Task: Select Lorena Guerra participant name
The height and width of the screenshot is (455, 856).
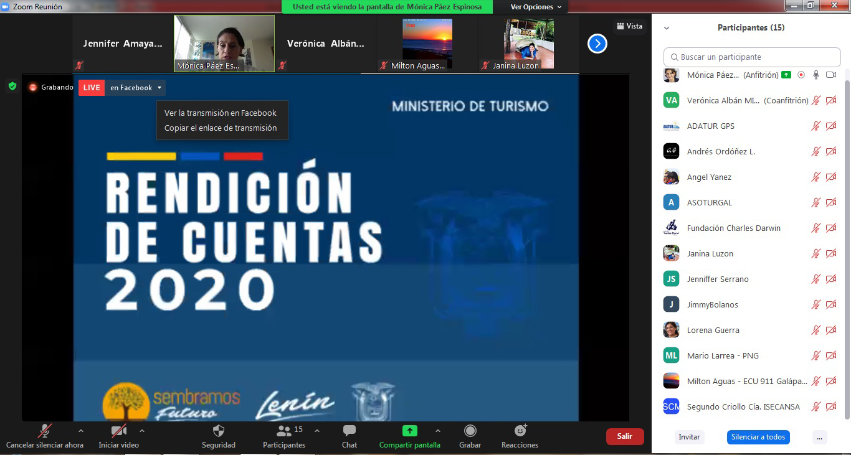Action: tap(713, 330)
